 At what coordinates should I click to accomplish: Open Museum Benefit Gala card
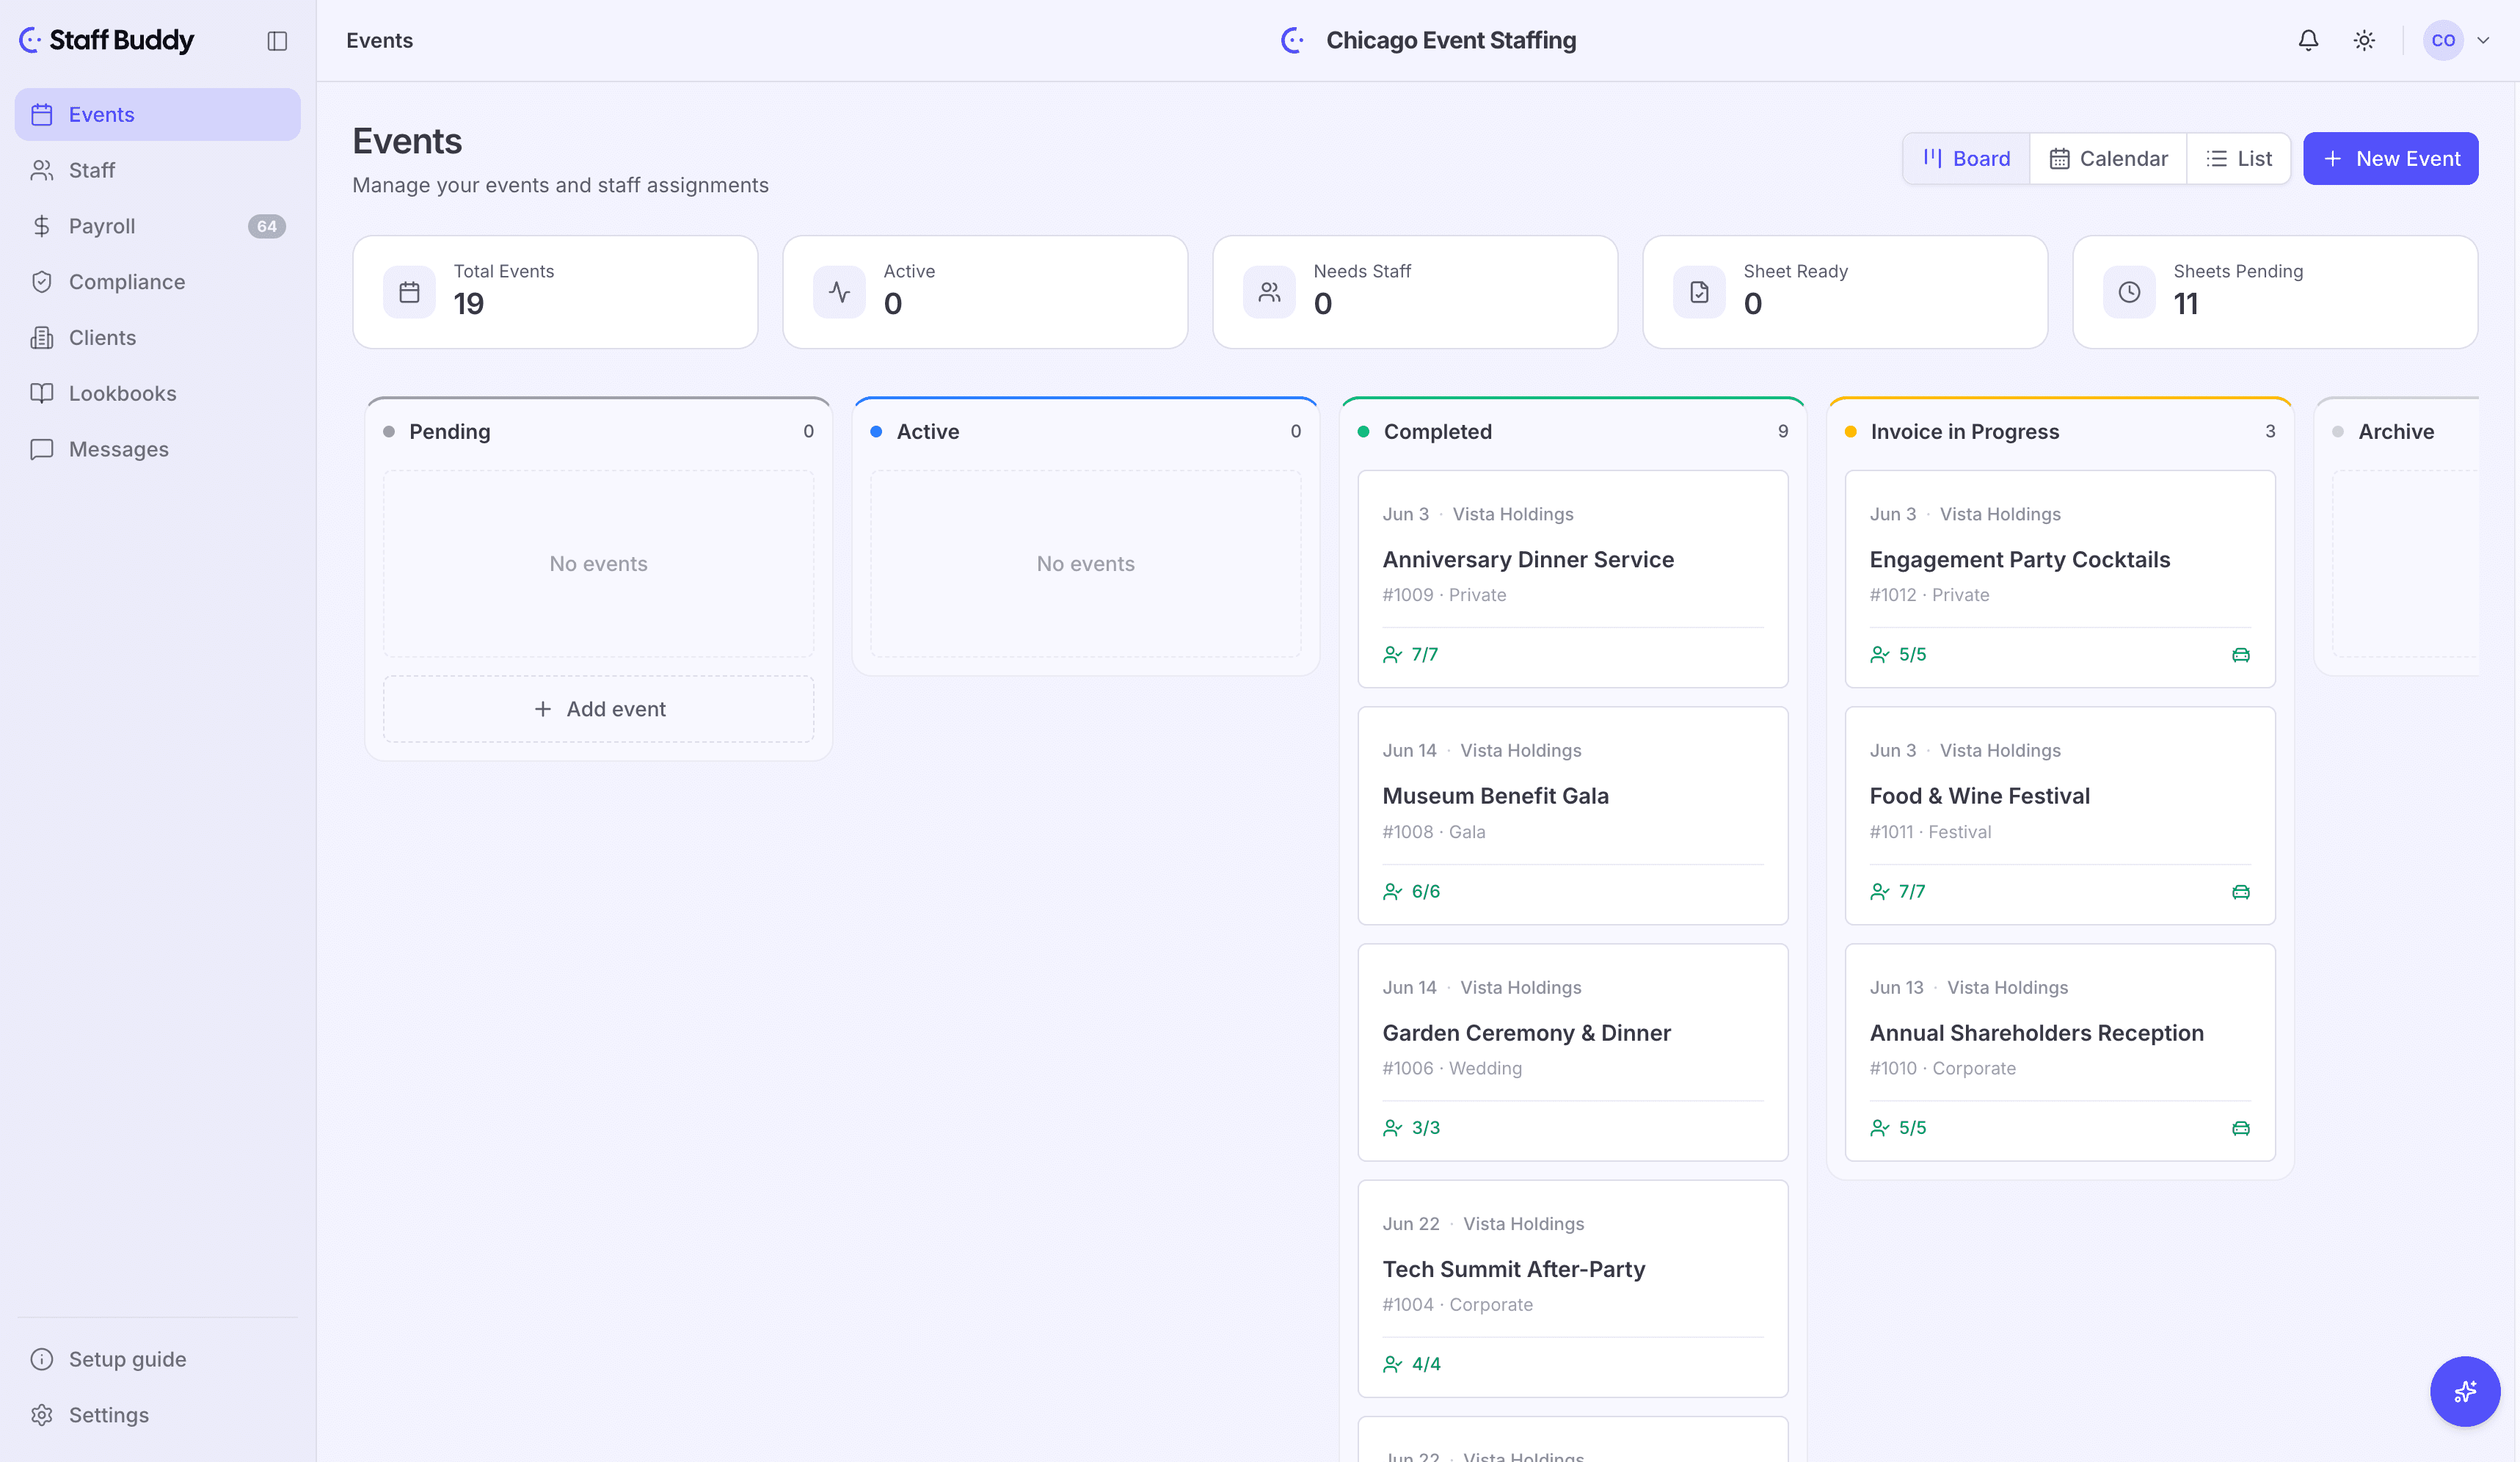(x=1572, y=816)
